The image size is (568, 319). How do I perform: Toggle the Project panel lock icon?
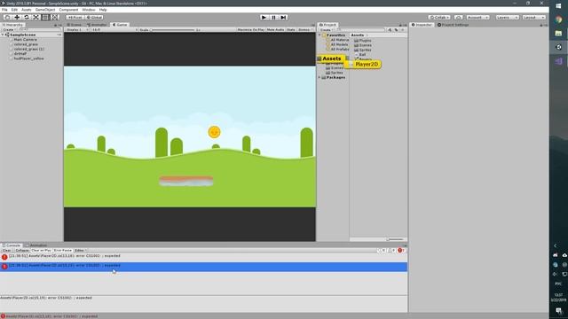400,25
